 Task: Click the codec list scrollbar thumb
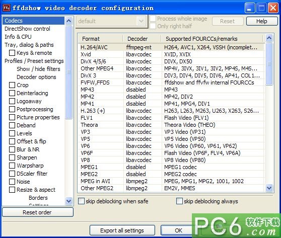(x=269, y=64)
